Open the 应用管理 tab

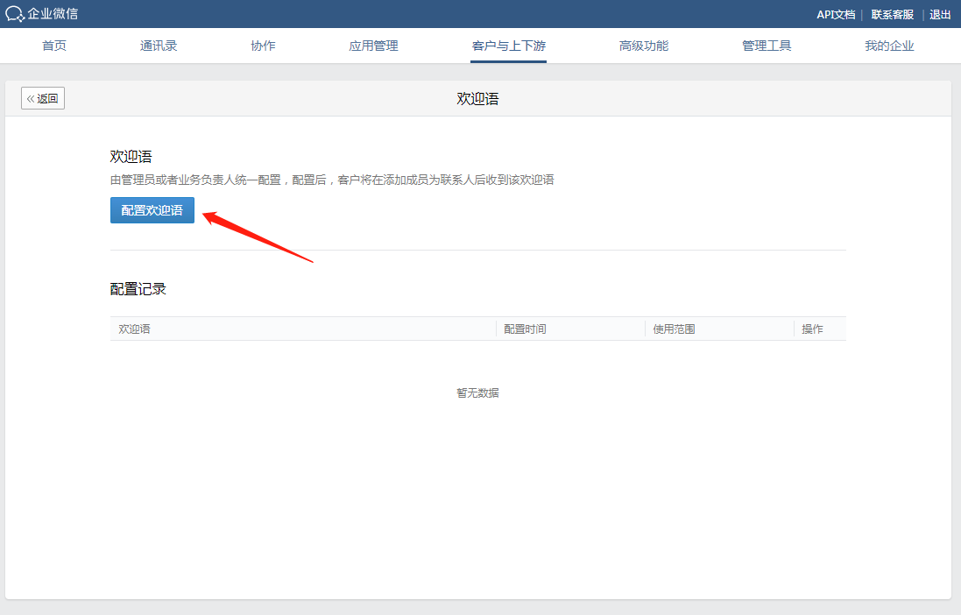point(373,46)
